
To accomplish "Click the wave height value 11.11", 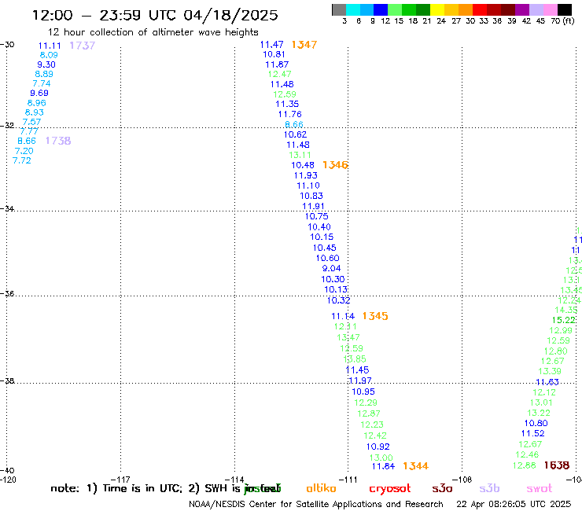I will pyautogui.click(x=50, y=46).
